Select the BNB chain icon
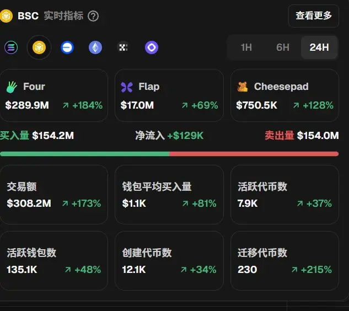349x311 pixels. click(x=39, y=47)
